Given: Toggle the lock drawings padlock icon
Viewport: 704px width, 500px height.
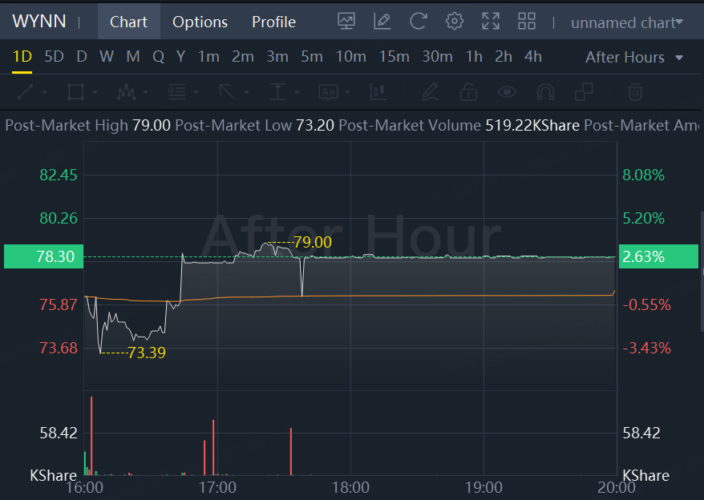Looking at the screenshot, I should point(468,92).
